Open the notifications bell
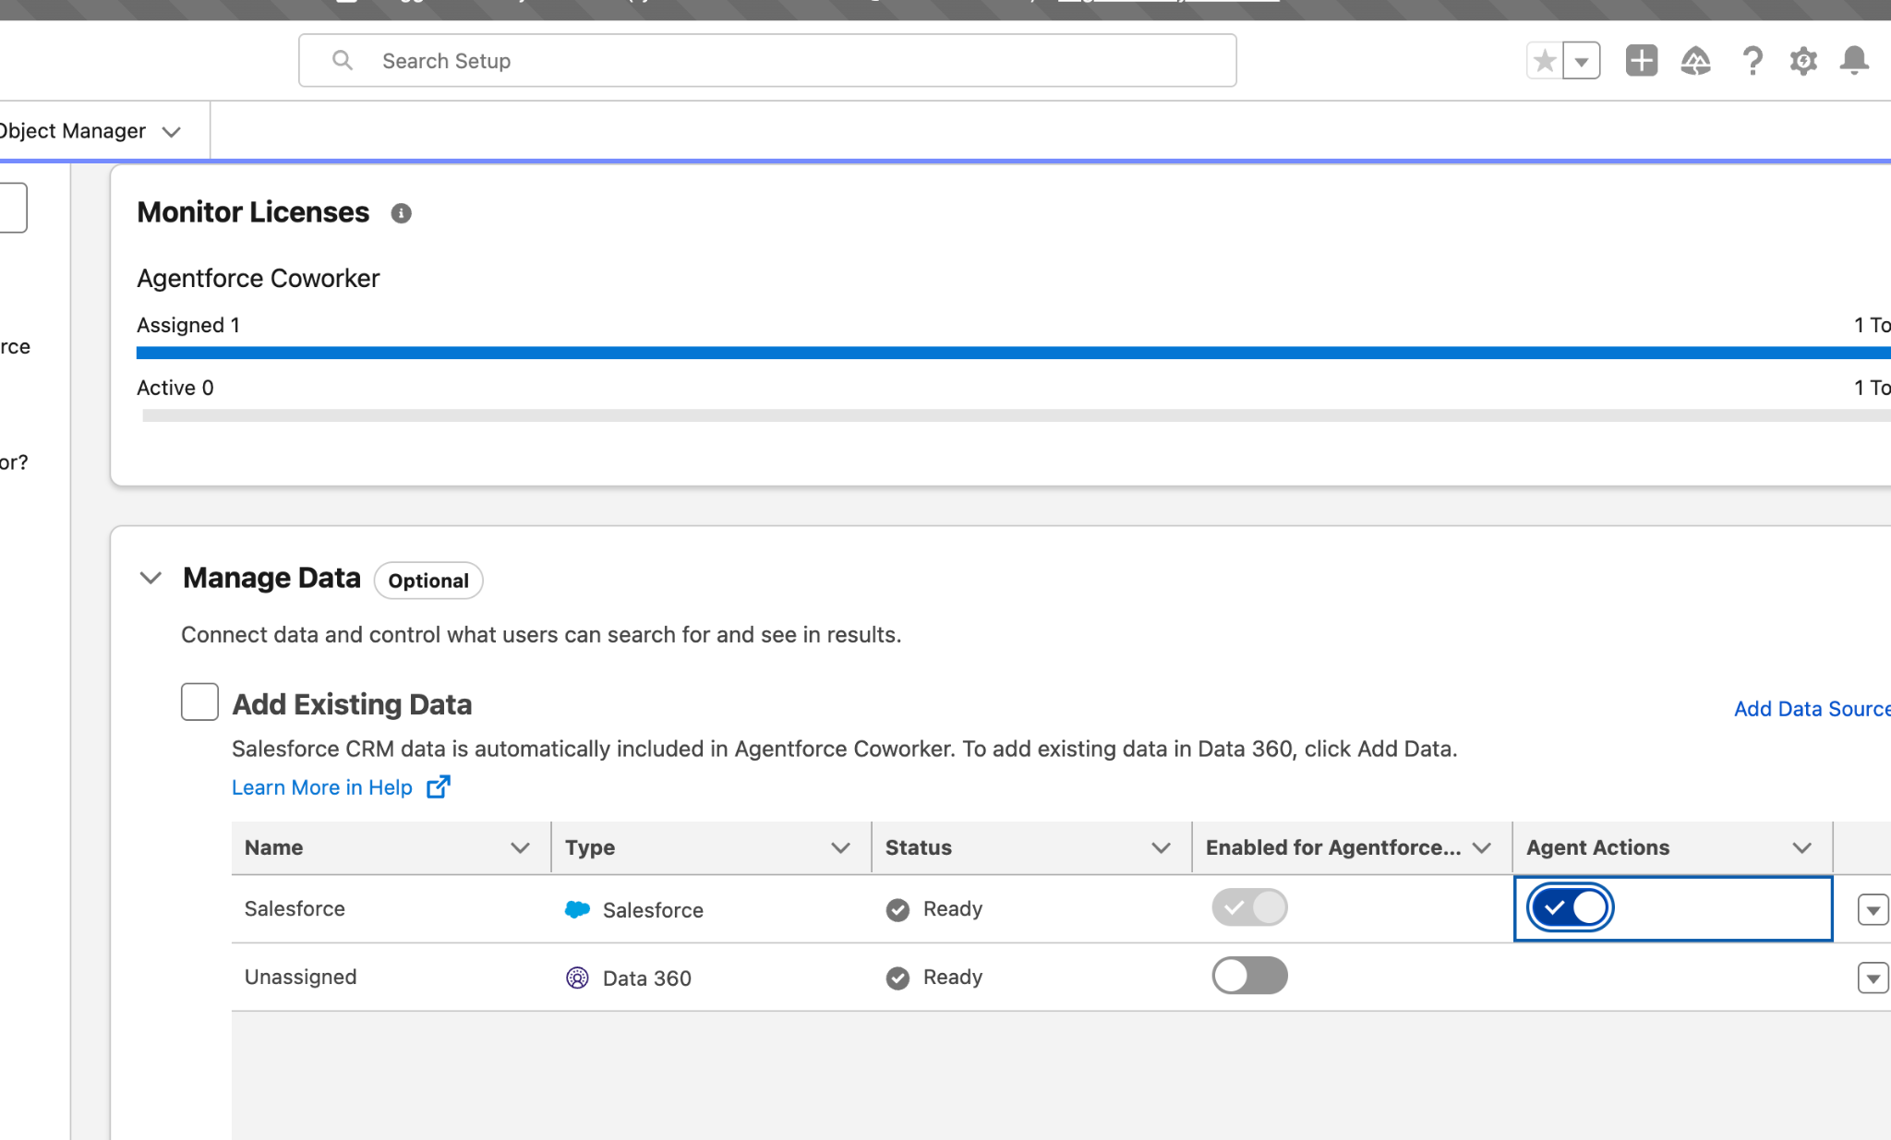This screenshot has height=1140, width=1891. click(1854, 61)
